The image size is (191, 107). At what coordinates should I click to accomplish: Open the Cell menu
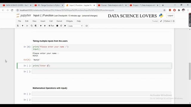pyautogui.click(x=51, y=21)
